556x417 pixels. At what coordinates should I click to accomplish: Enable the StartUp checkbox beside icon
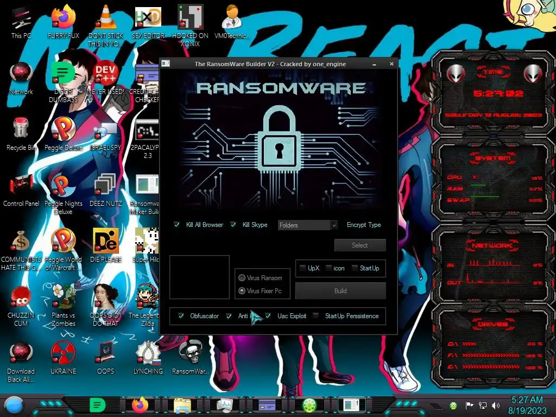tap(354, 268)
